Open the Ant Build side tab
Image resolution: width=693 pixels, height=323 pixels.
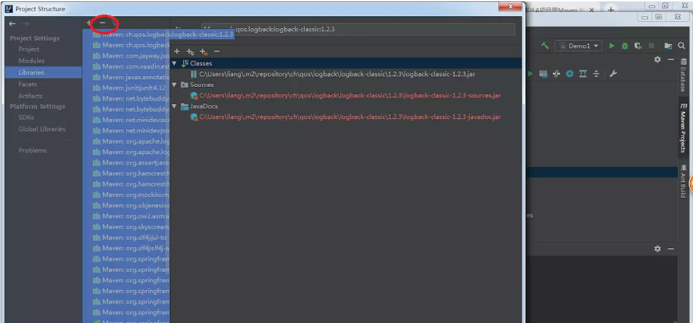[683, 182]
